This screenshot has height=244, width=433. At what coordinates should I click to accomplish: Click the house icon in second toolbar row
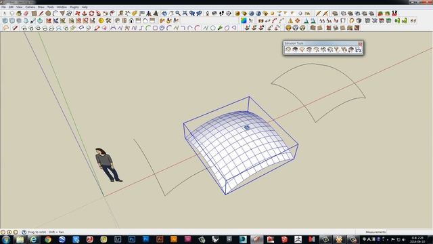(x=131, y=21)
